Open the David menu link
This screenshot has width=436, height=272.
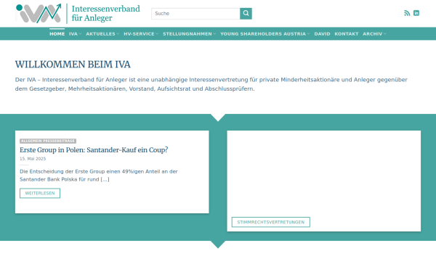pos(322,34)
